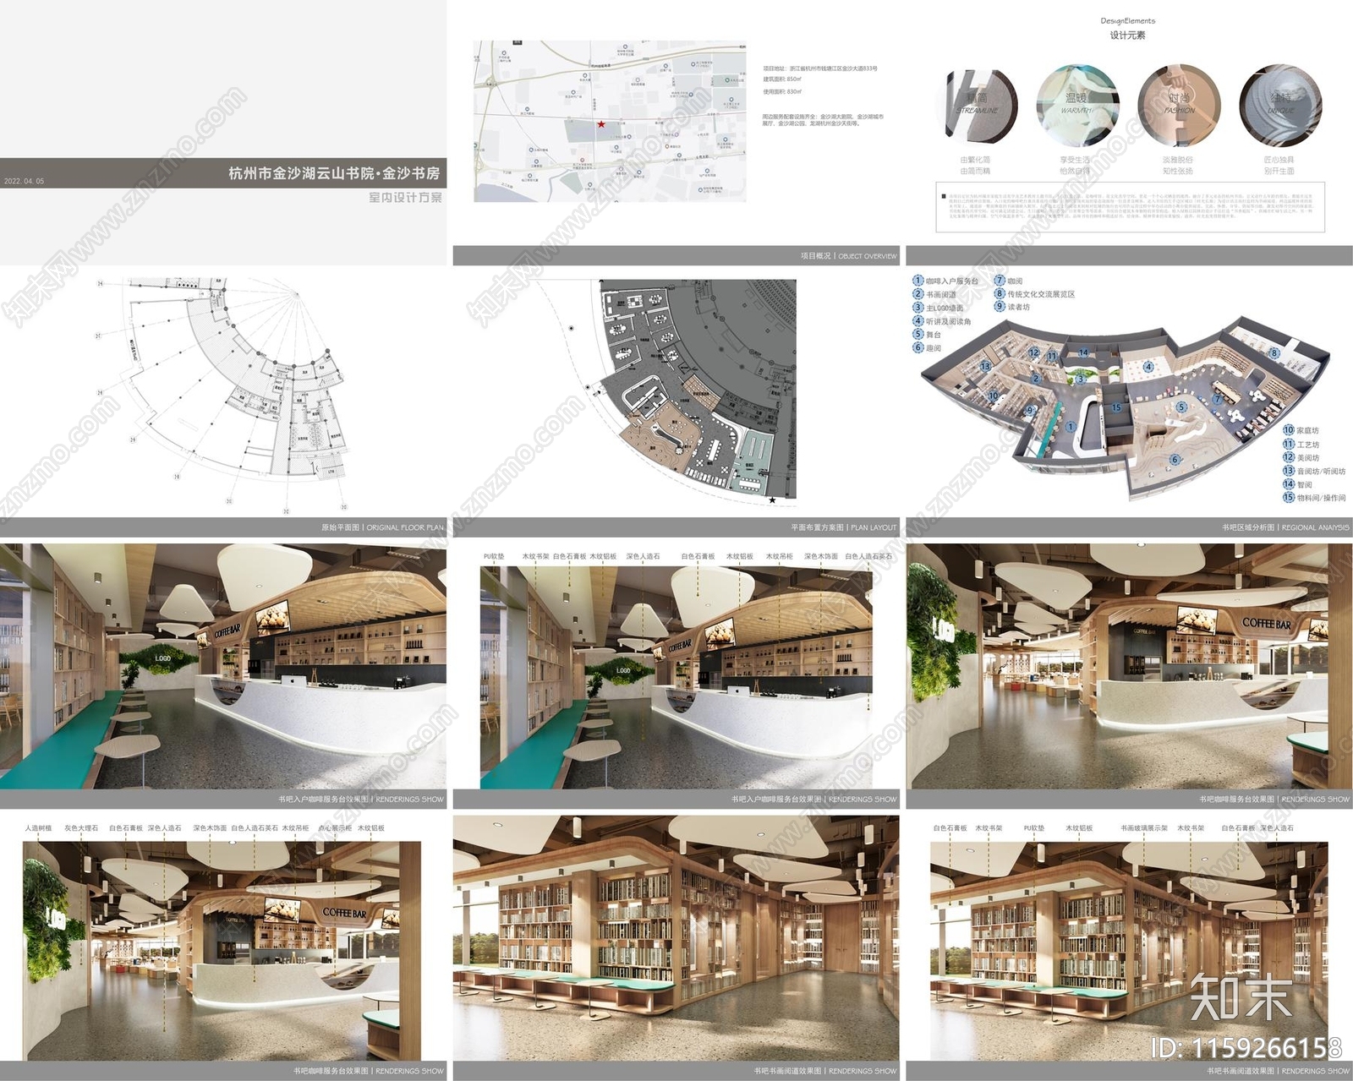This screenshot has height=1081, width=1353.
Task: Click the 项目地址 address line
Action: [x=820, y=68]
